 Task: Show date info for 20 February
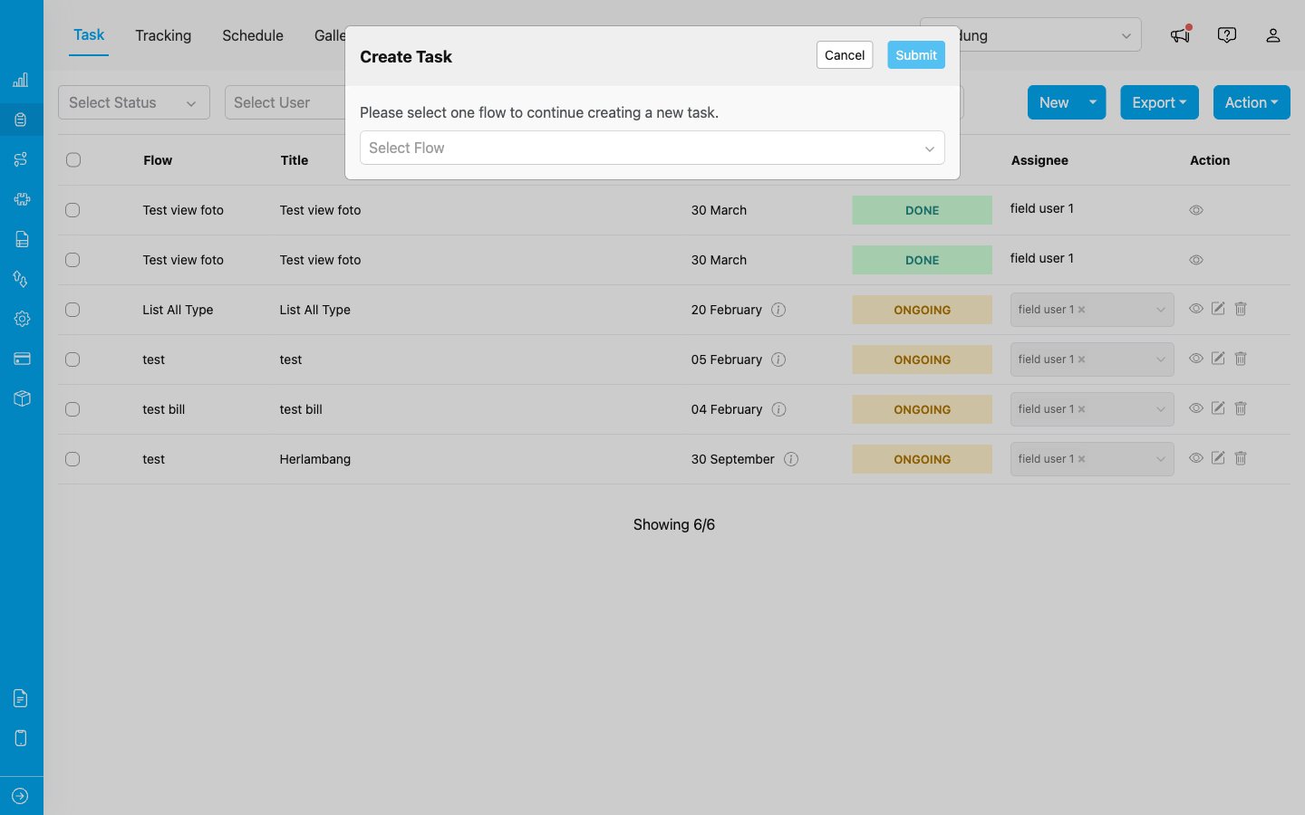(x=778, y=310)
